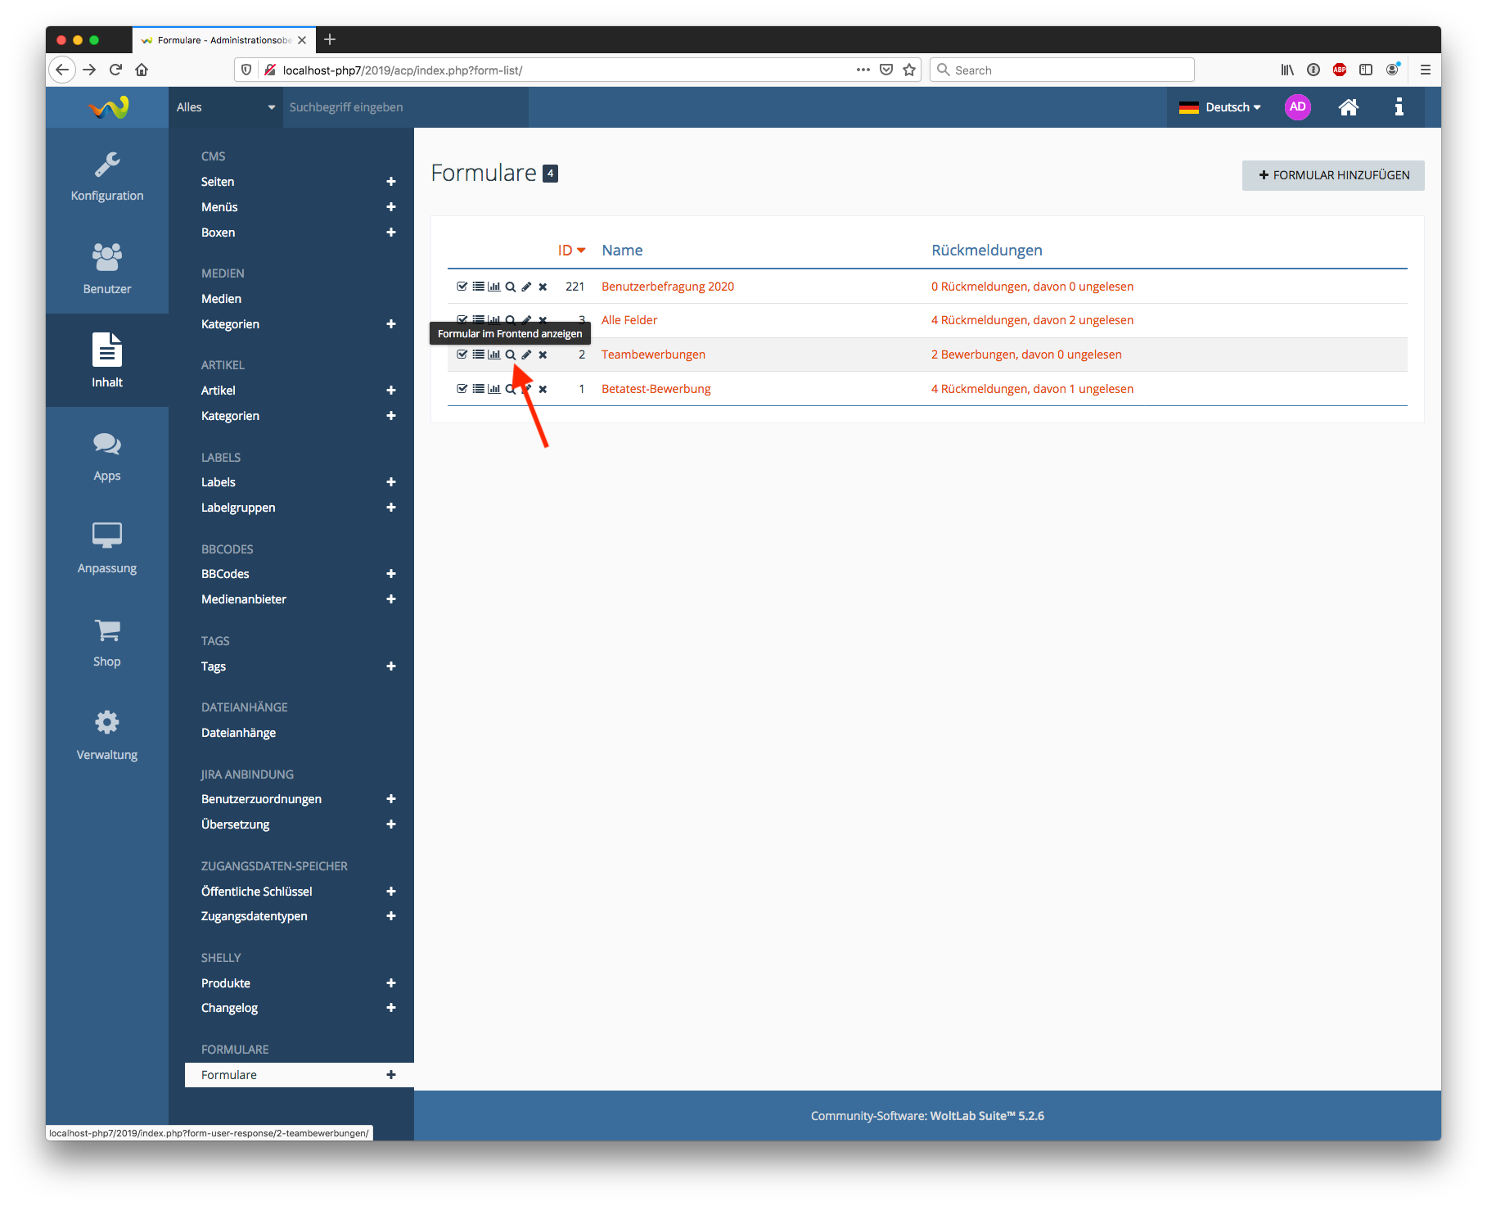Screen dimensions: 1487x1206
Task: Open the Alle Felder form link
Action: tap(629, 320)
